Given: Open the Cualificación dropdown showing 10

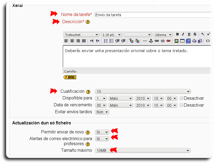Looking at the screenshot, I should (143, 91).
